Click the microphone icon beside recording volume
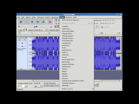Viewport: 139px width, 104px height. pyautogui.click(x=19, y=27)
